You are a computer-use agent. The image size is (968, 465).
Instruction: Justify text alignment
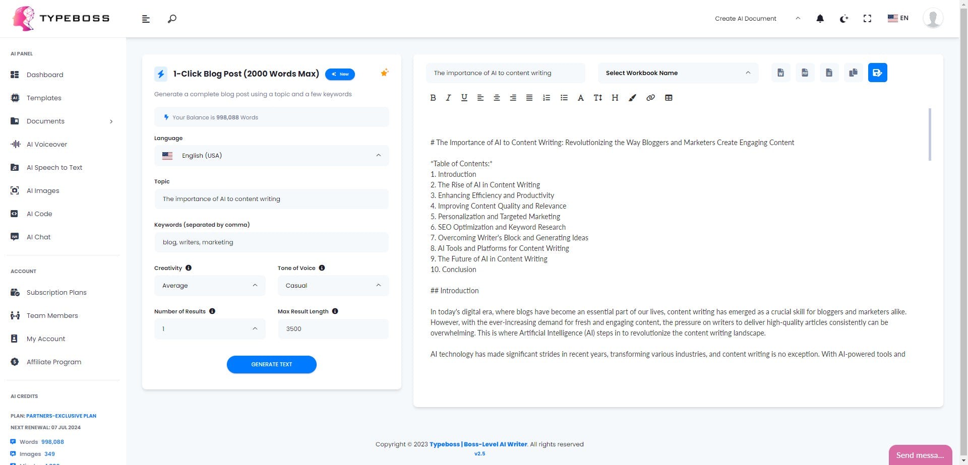coord(529,98)
